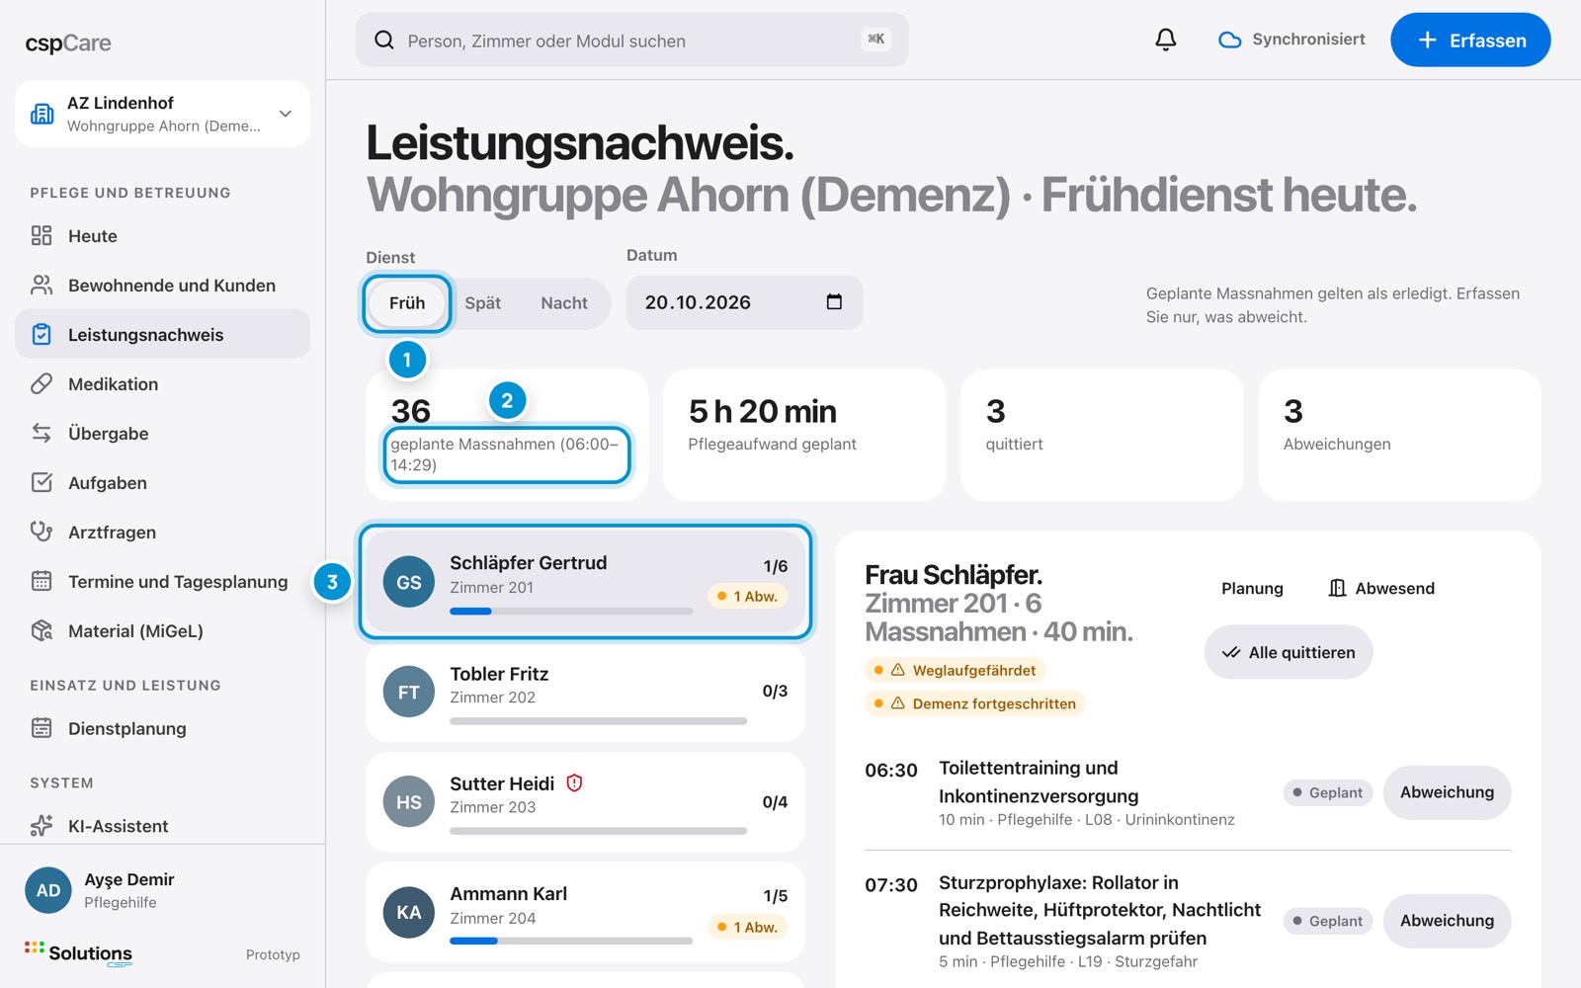Open the Heute menu item

[162, 235]
